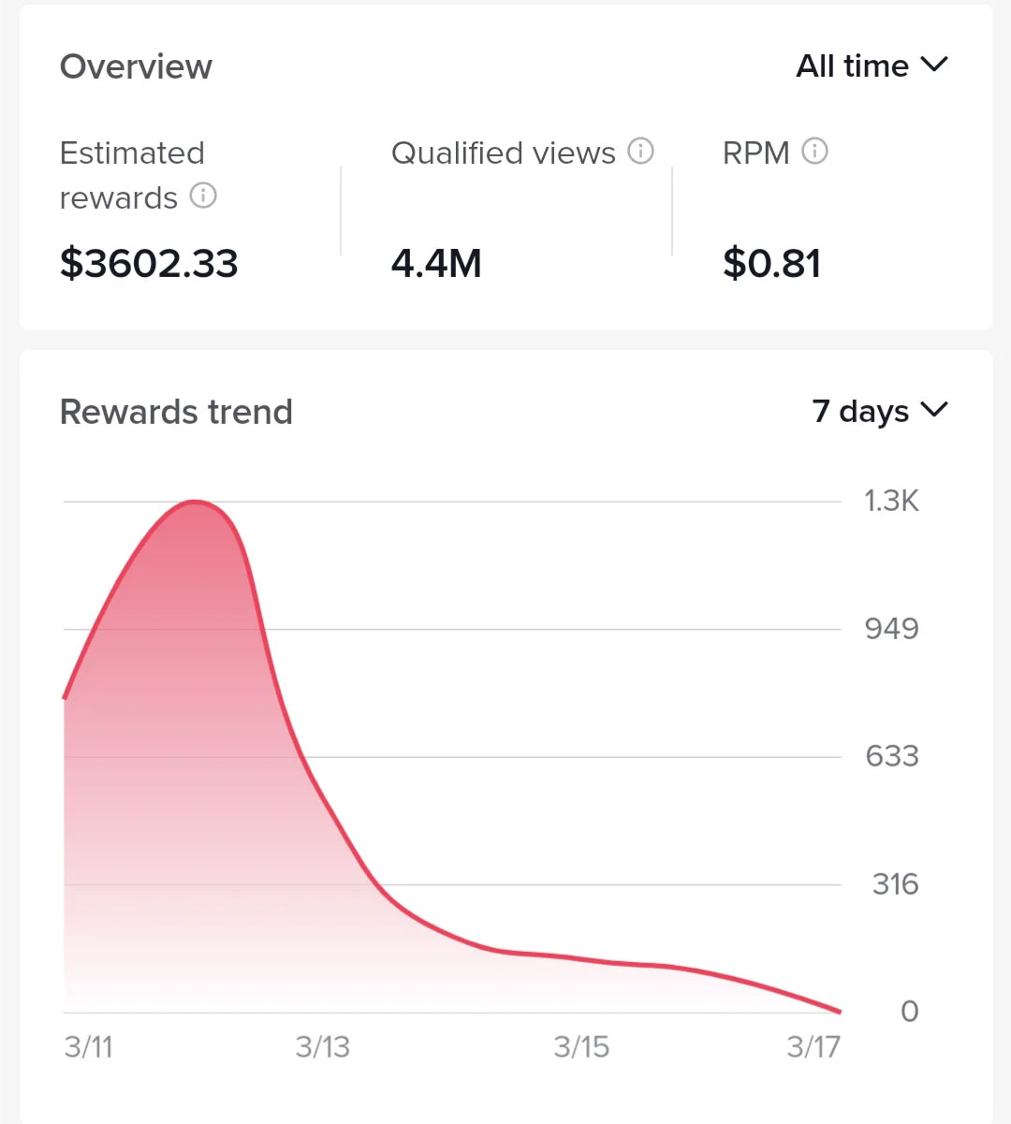Viewport: 1011px width, 1124px height.
Task: Click the peak of the rewards curve
Action: tap(196, 503)
